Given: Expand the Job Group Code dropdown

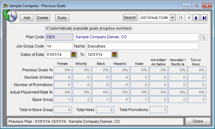Looking at the screenshot, I should pyautogui.click(x=172, y=18).
